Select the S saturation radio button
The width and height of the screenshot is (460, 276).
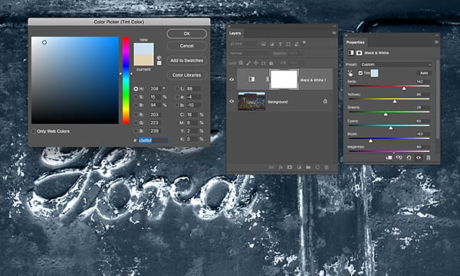(136, 97)
